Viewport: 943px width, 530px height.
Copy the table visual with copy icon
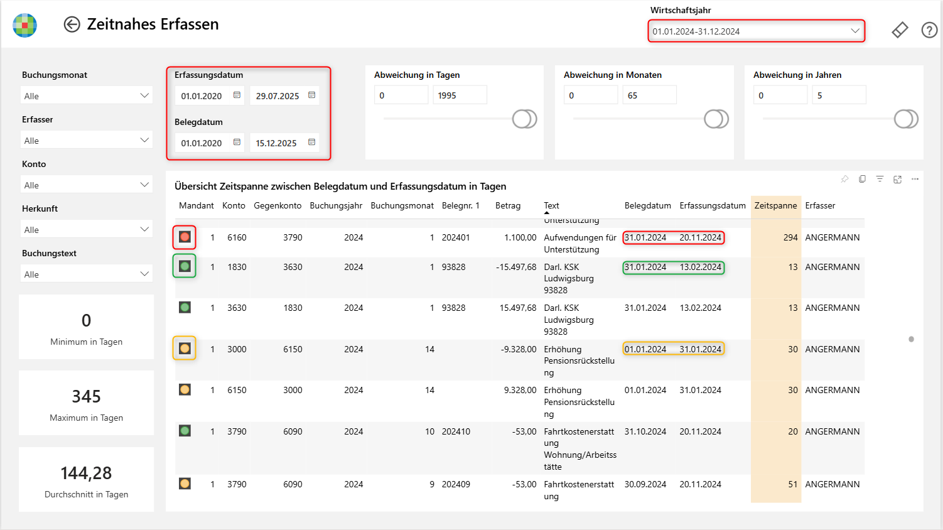coord(862,179)
